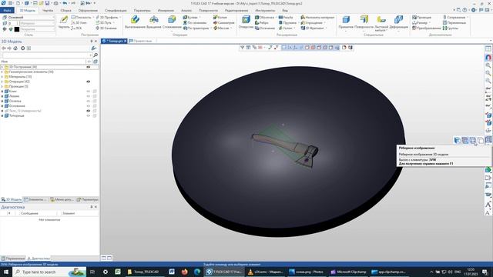Select the Выталкивание extrude tool
The height and width of the screenshot is (277, 493).
(x=135, y=22)
